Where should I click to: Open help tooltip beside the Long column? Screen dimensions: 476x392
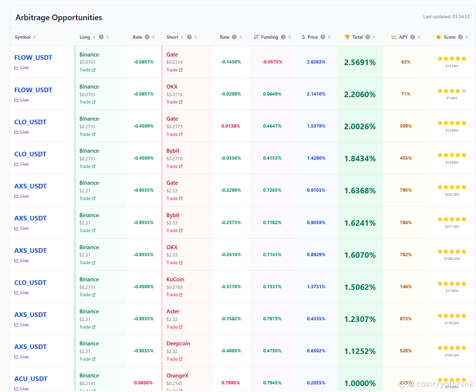101,37
